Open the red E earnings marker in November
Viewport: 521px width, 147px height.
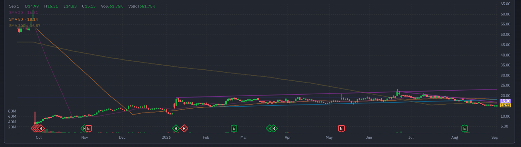coord(89,128)
